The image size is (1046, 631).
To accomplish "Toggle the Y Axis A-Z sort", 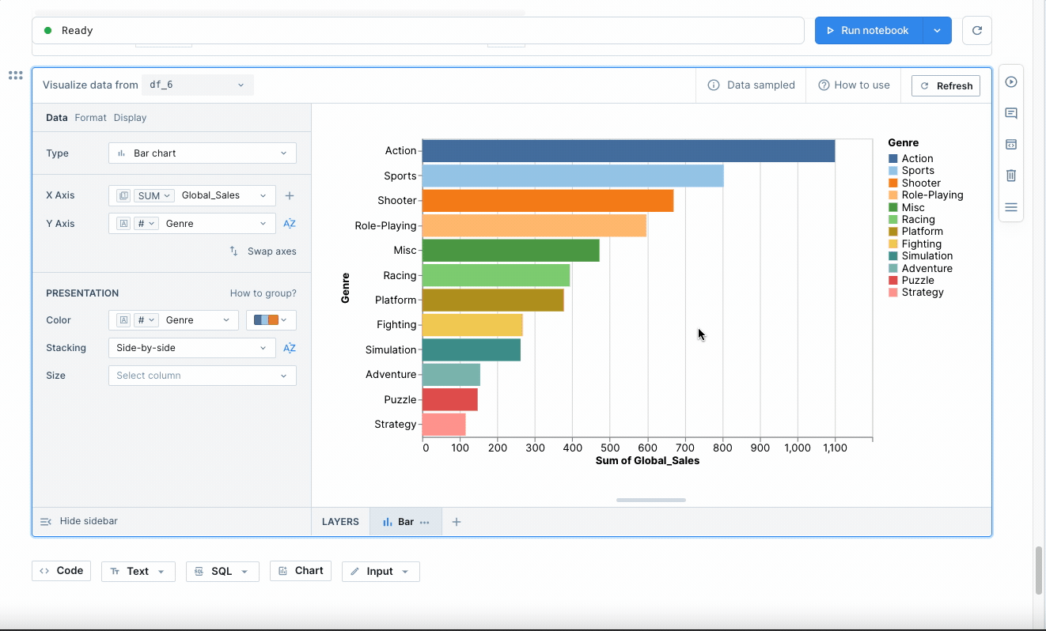I will pyautogui.click(x=290, y=224).
